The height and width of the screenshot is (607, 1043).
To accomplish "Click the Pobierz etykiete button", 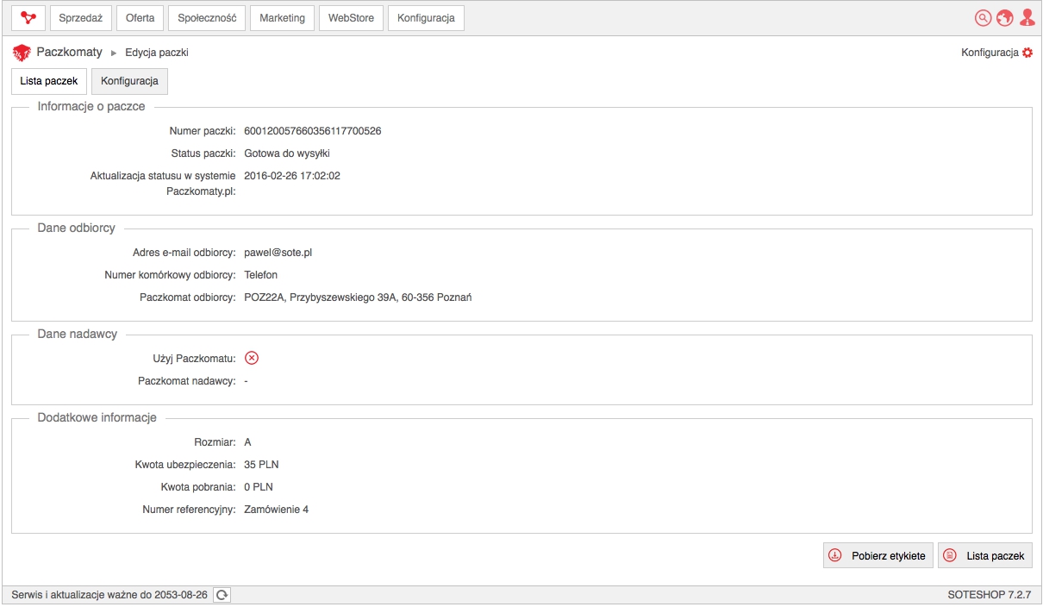I will point(878,556).
